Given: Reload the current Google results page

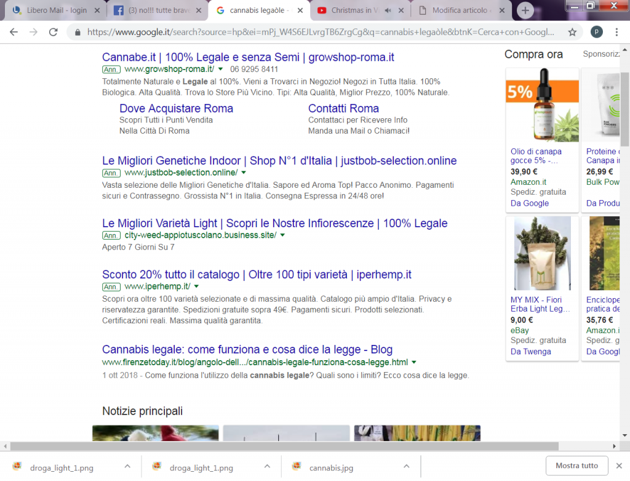Looking at the screenshot, I should pyautogui.click(x=54, y=32).
